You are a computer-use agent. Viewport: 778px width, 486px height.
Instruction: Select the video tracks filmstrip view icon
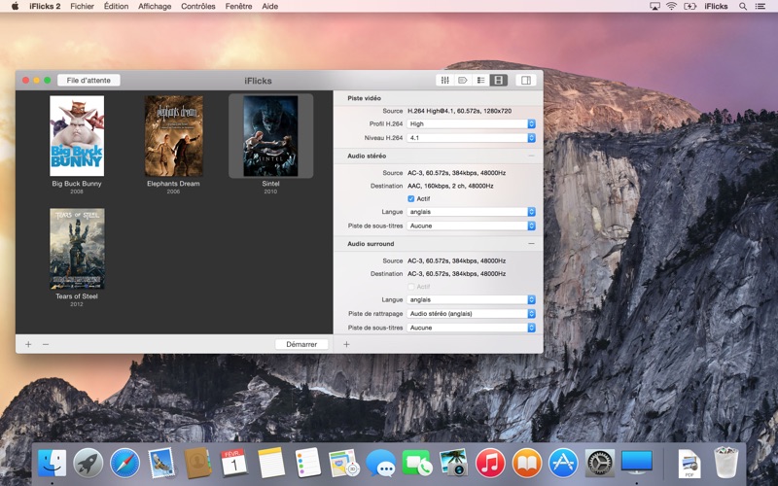tap(499, 80)
